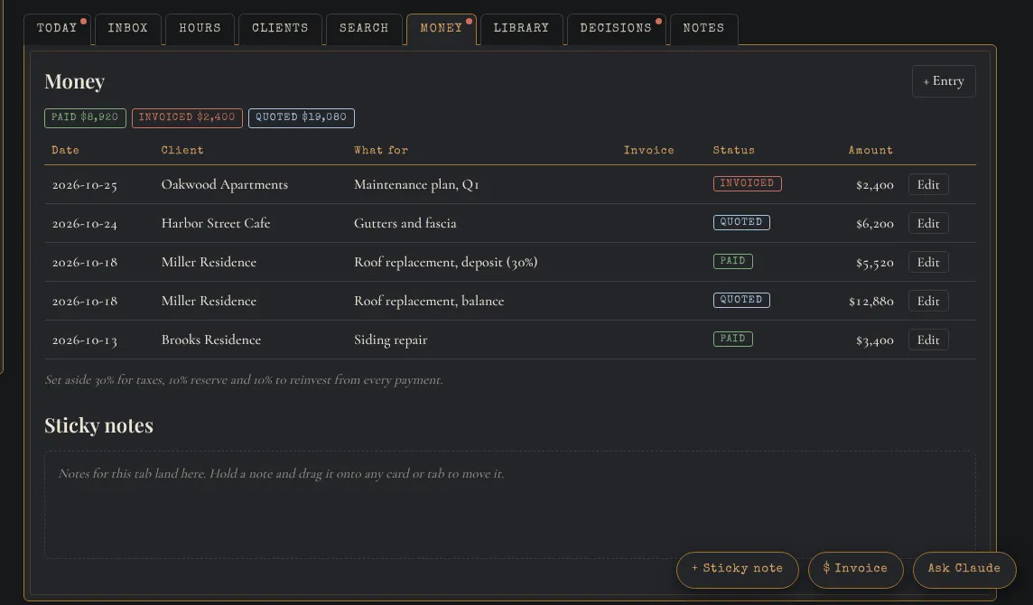
Task: Click Siding repair description
Action: 391,340
